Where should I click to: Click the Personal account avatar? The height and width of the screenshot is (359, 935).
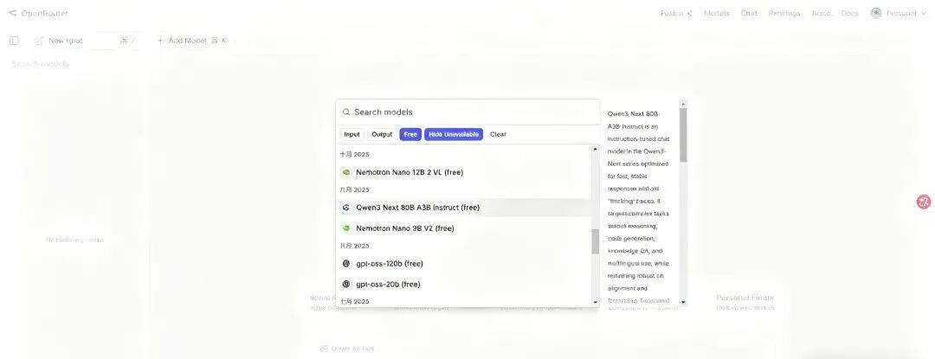(x=876, y=13)
